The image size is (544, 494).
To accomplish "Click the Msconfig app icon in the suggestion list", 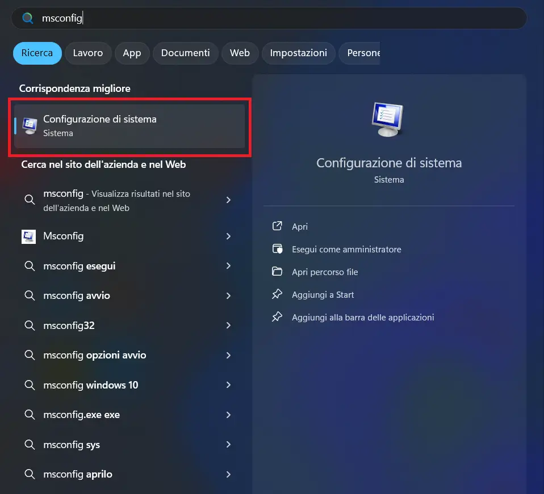I will (28, 236).
